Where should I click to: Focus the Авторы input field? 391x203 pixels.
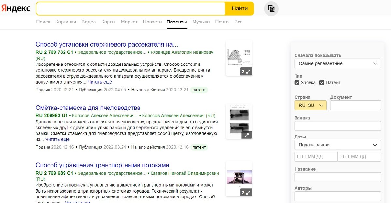pyautogui.click(x=337, y=196)
